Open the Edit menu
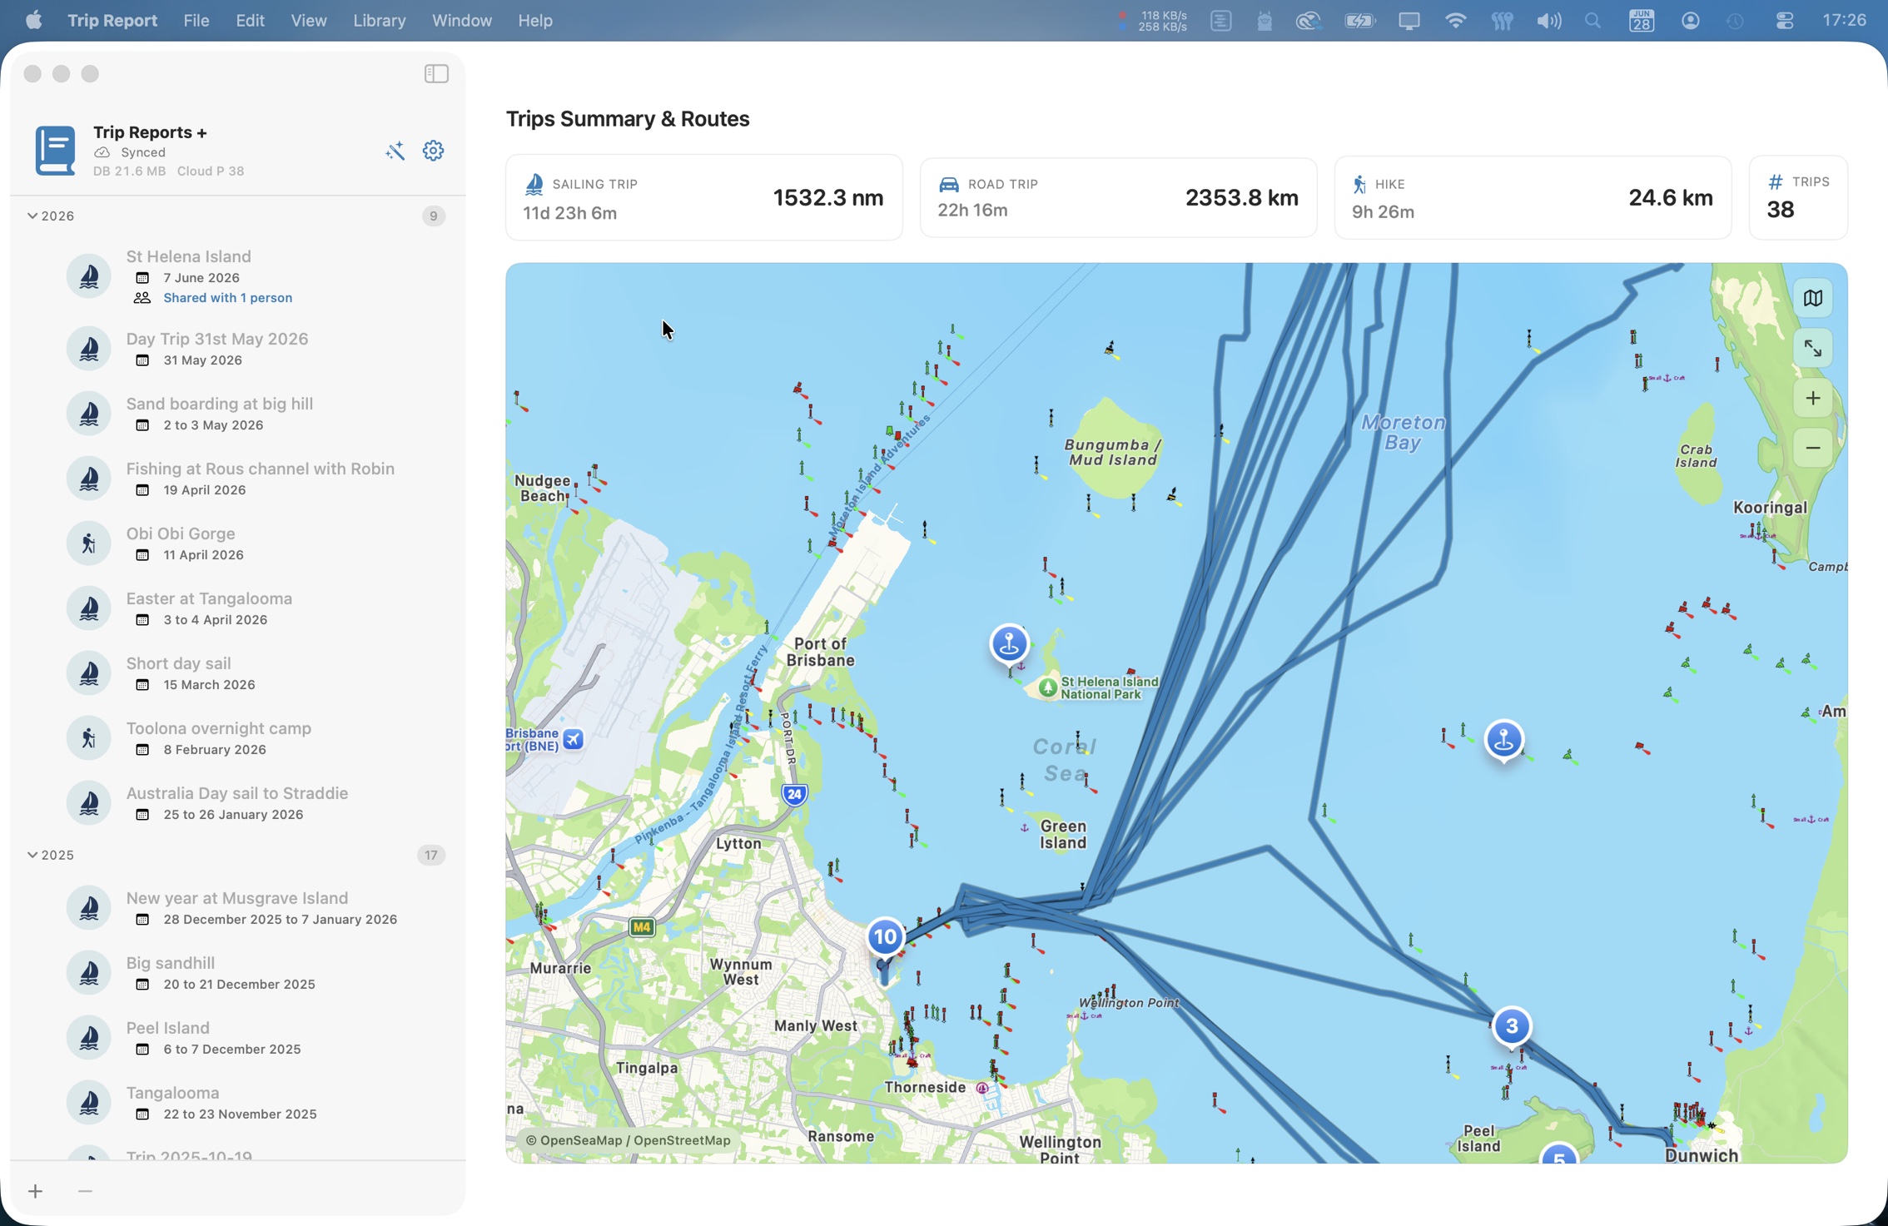The height and width of the screenshot is (1226, 1888). (x=250, y=21)
